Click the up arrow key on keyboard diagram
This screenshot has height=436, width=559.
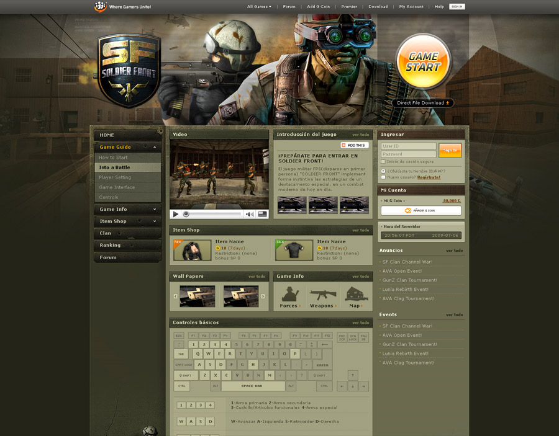(x=353, y=375)
